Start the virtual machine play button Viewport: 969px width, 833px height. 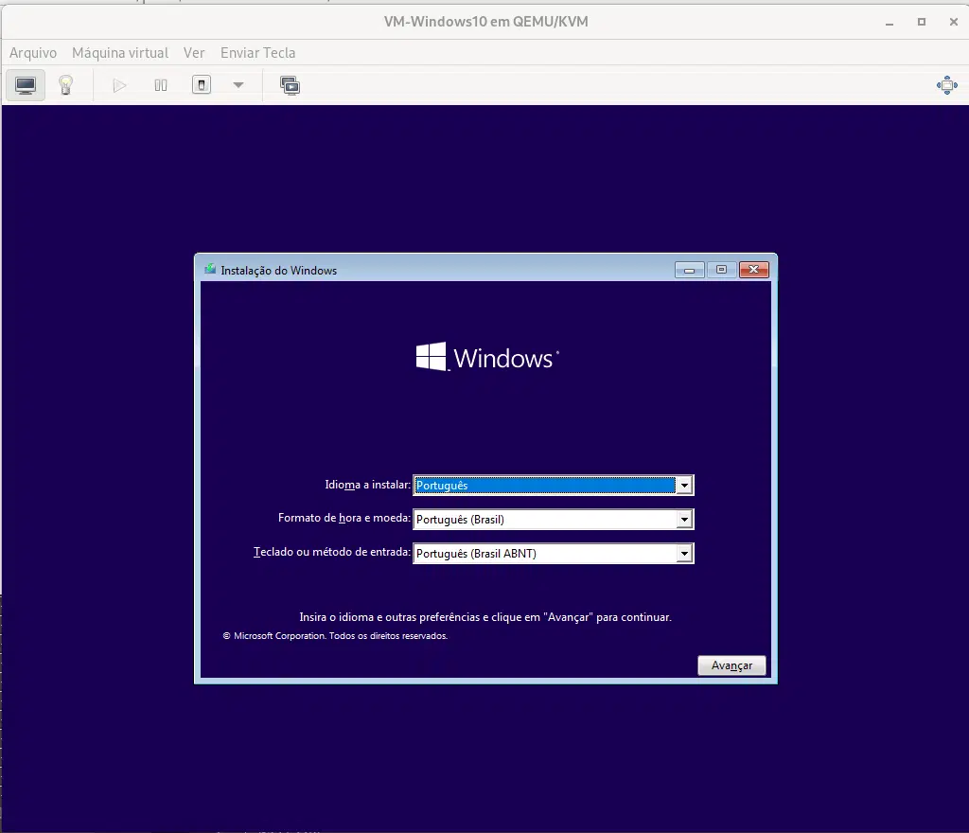click(120, 85)
